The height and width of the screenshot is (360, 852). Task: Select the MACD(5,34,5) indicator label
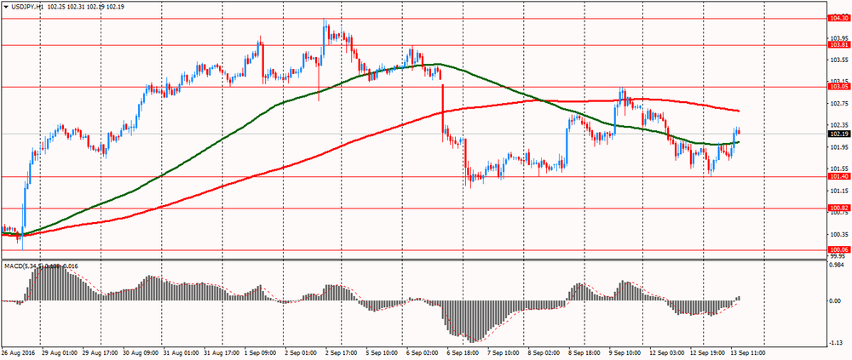point(24,266)
